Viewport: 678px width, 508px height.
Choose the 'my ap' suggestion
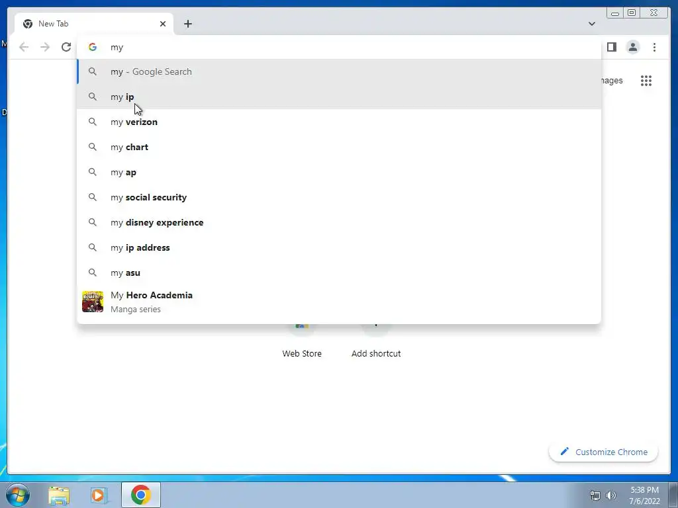click(339, 172)
